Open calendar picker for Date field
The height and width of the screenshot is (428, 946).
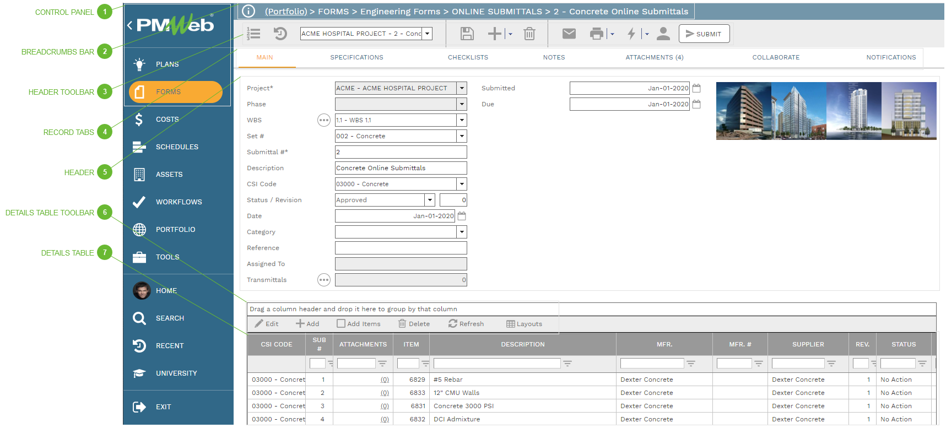click(x=462, y=216)
